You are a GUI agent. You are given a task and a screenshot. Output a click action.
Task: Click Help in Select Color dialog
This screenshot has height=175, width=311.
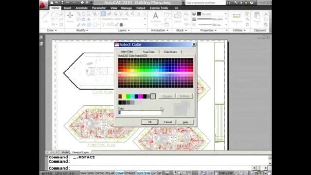[185, 122]
